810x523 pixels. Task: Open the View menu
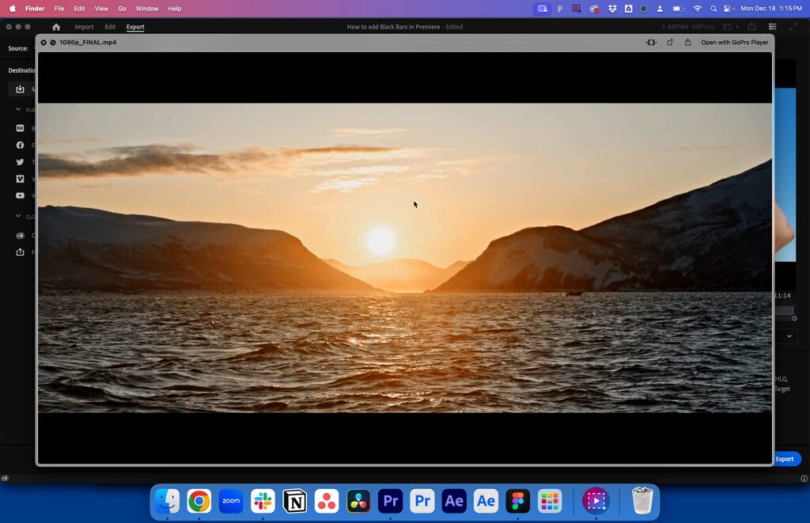coord(101,8)
